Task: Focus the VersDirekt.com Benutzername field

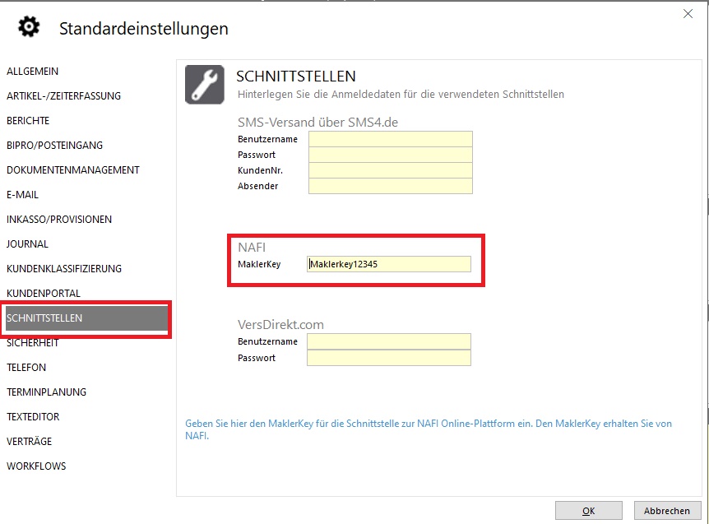Action: [x=388, y=341]
